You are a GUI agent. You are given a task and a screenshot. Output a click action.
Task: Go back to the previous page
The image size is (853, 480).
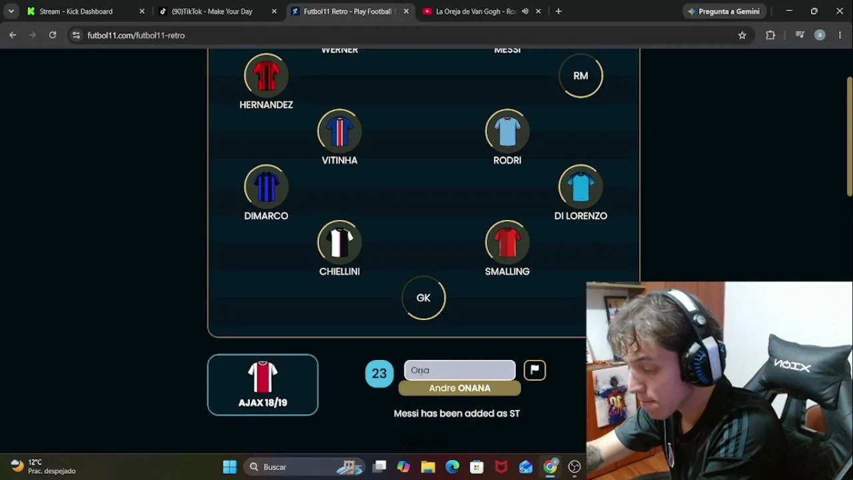13,35
